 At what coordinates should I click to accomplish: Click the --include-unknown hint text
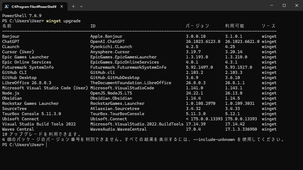coord(214,140)
